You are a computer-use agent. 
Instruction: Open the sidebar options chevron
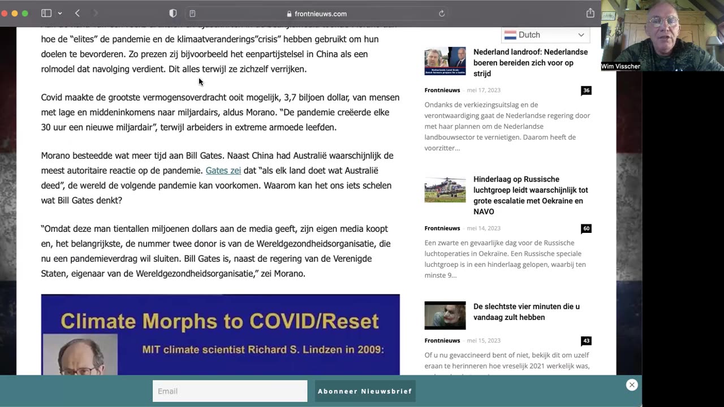(60, 14)
